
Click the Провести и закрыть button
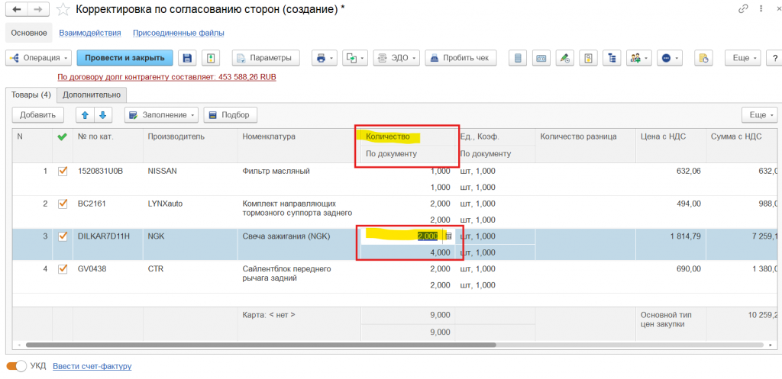(124, 58)
